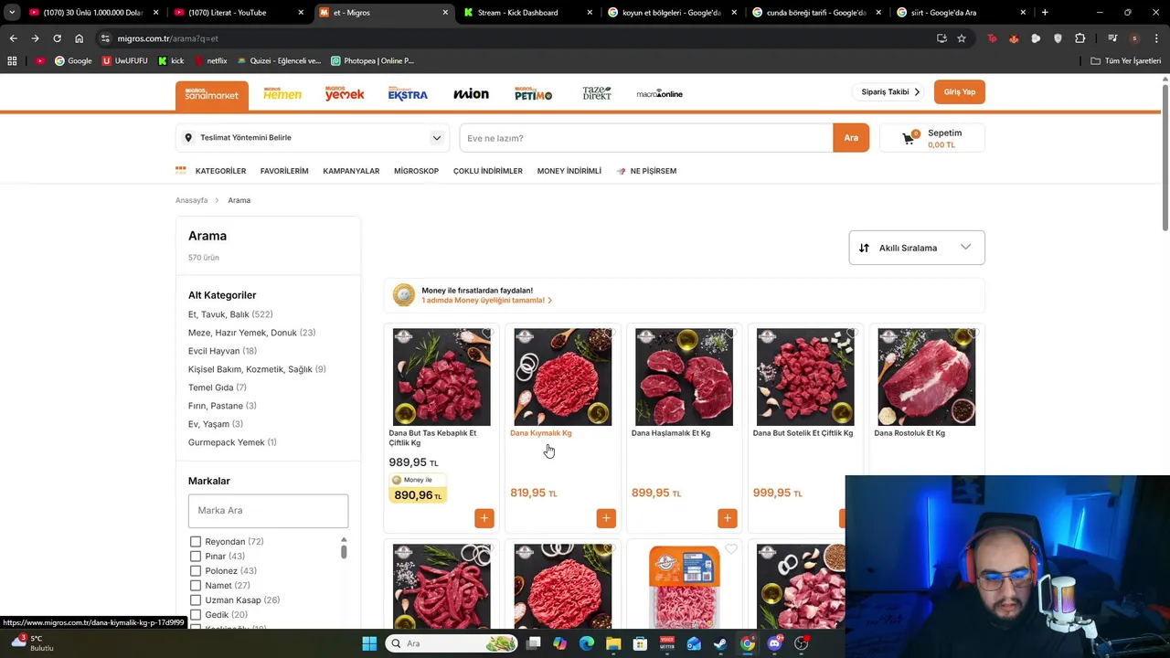Screen dimensions: 1170x658
Task: Check the Uzman Kasap brand checkbox
Action: (196, 600)
